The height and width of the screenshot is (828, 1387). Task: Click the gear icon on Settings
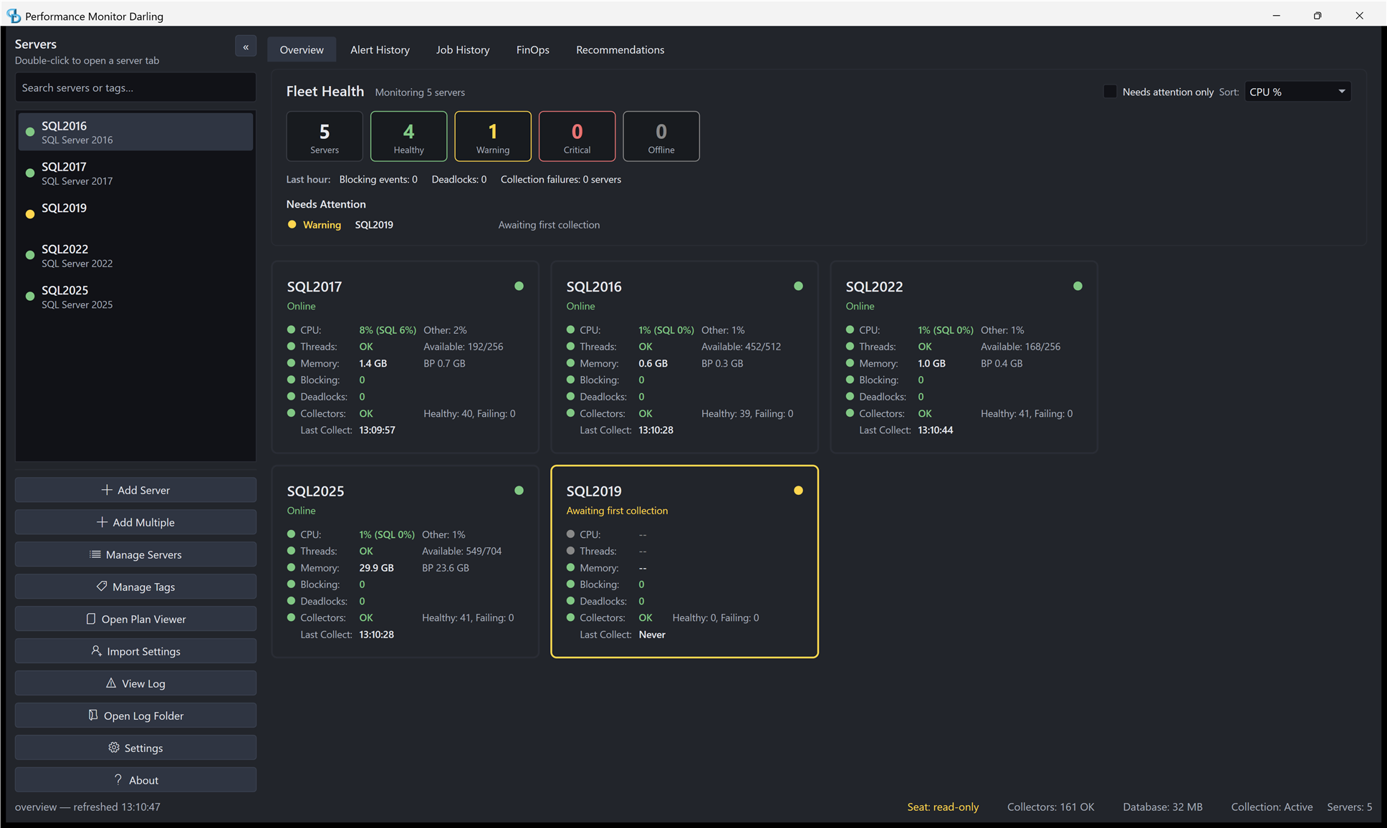click(x=114, y=747)
